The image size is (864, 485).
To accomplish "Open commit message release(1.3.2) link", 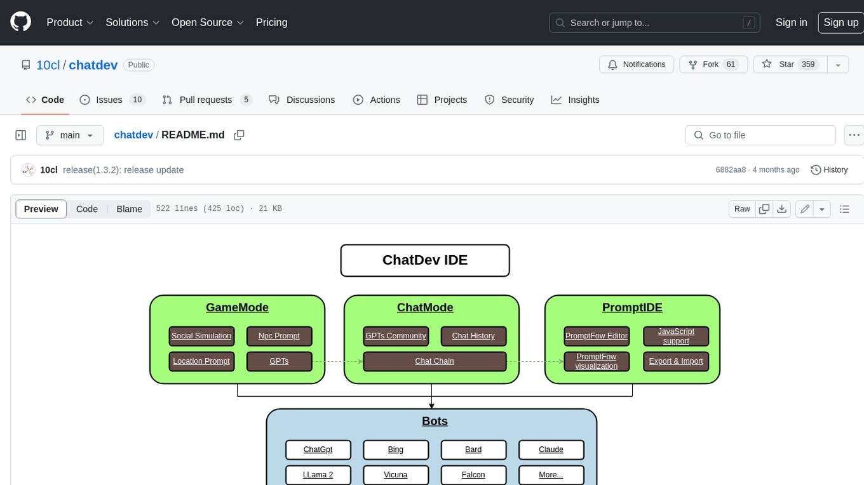I will [123, 169].
